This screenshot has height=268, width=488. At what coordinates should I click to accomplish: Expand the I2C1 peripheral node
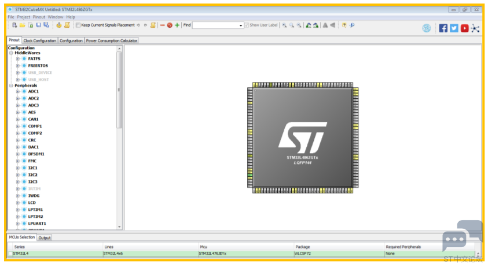pos(18,168)
